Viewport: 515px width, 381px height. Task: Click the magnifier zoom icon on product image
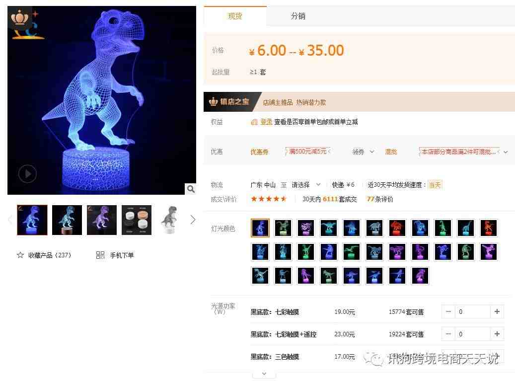tap(191, 189)
